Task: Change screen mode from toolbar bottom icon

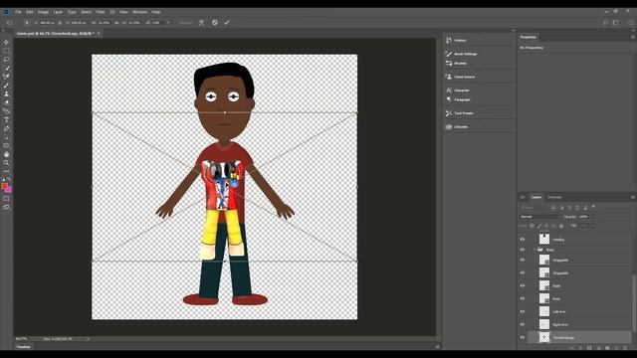Action: click(x=6, y=207)
